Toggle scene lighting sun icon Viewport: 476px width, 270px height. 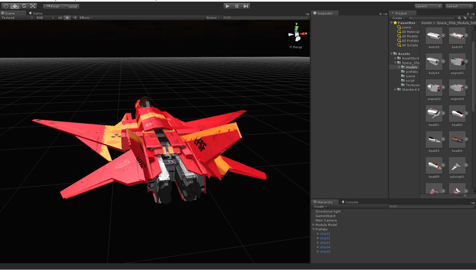pyautogui.click(x=67, y=18)
